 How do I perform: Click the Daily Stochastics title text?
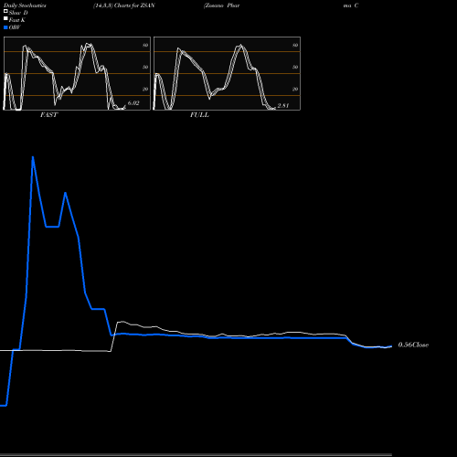(25, 5)
